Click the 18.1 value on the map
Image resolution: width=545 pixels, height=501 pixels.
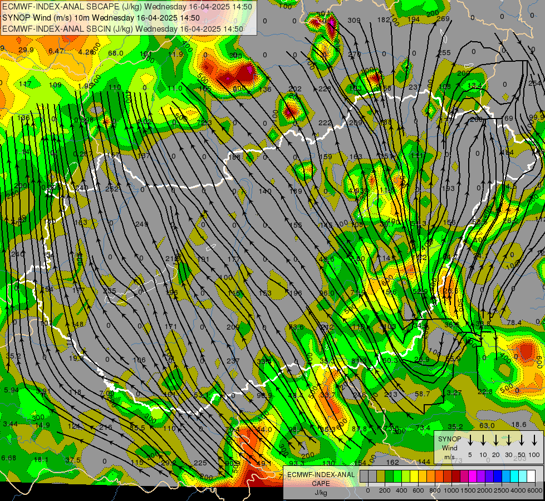[x=41, y=460]
